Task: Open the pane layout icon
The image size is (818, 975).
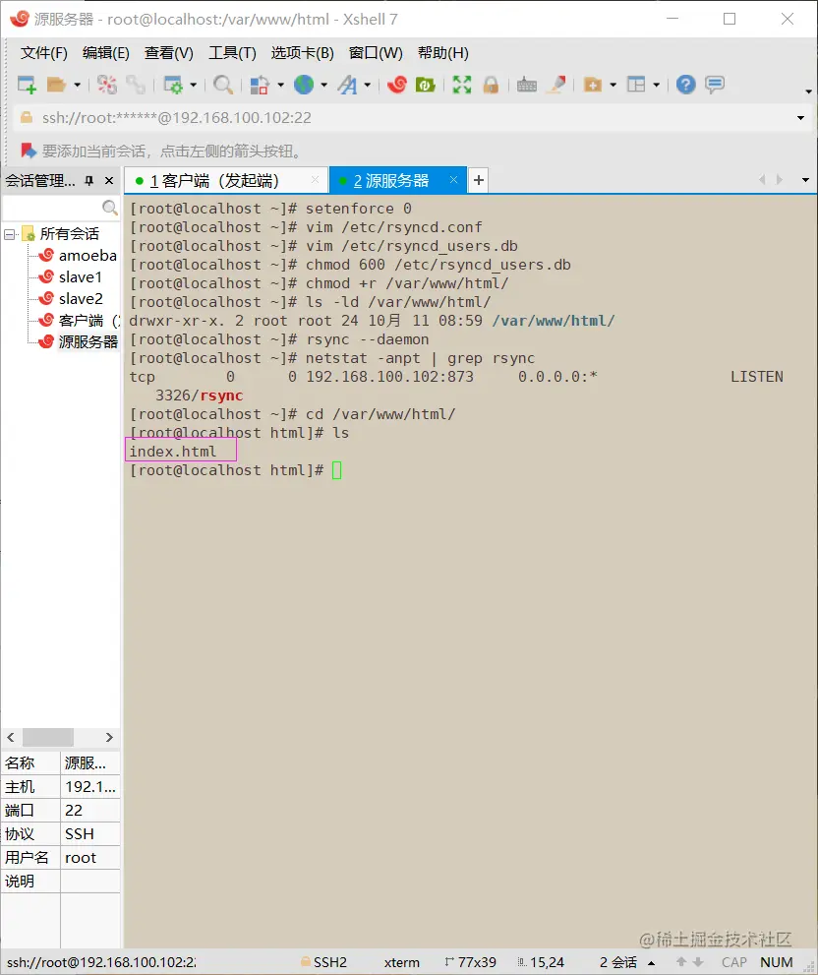Action: (x=636, y=85)
